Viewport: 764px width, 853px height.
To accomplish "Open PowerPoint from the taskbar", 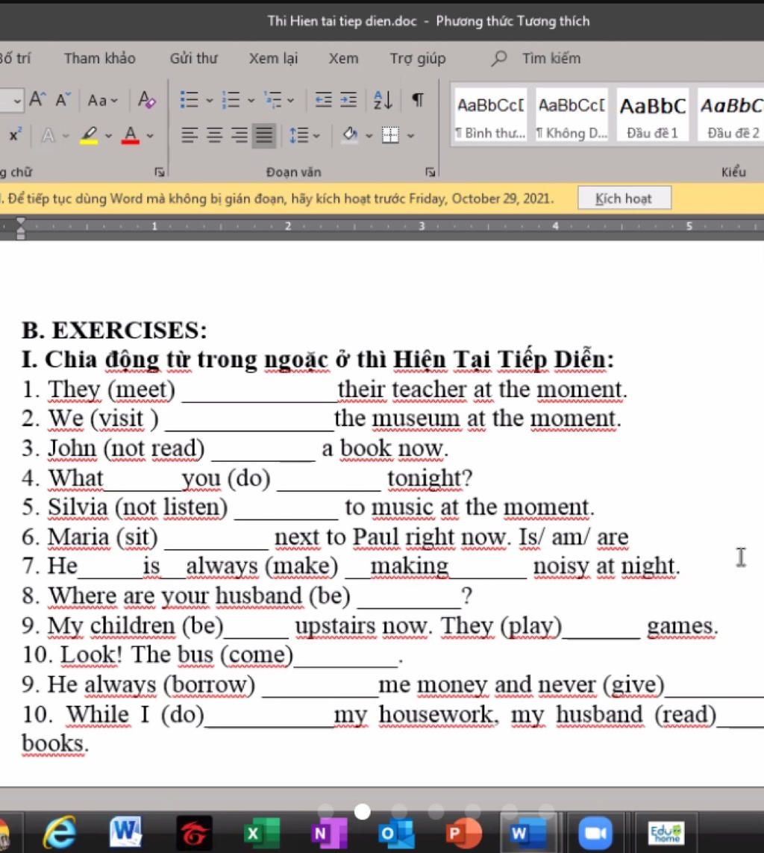I will click(464, 833).
